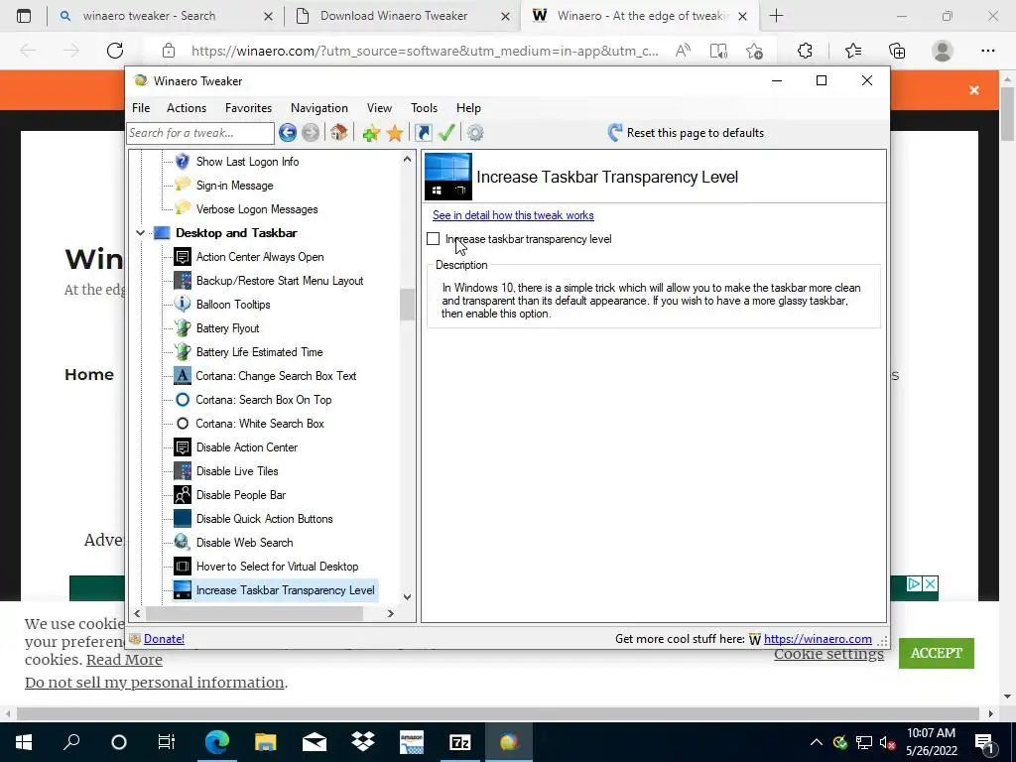Click the Balloon Tooltips info icon
The width and height of the screenshot is (1016, 762).
coord(183,304)
